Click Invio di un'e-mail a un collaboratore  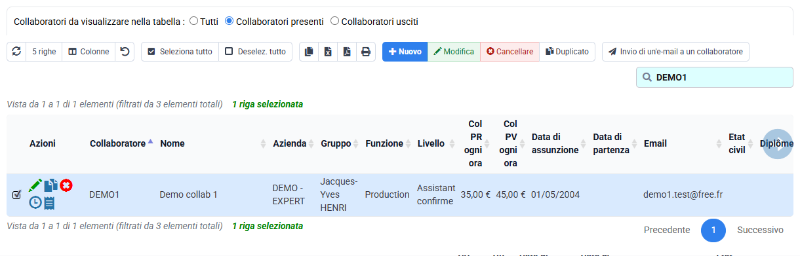coord(675,52)
